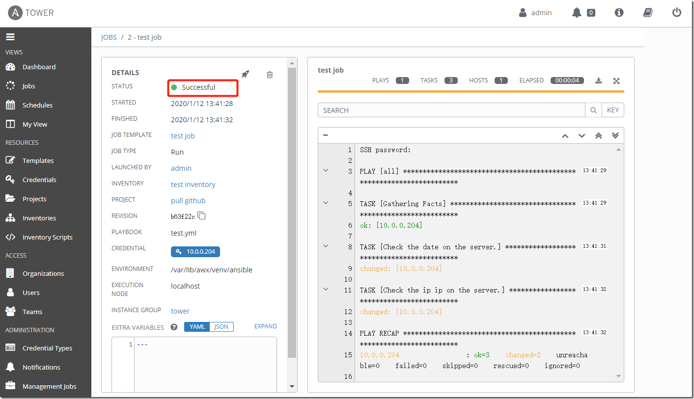Open the tower instance group link
The width and height of the screenshot is (694, 399).
tap(180, 311)
